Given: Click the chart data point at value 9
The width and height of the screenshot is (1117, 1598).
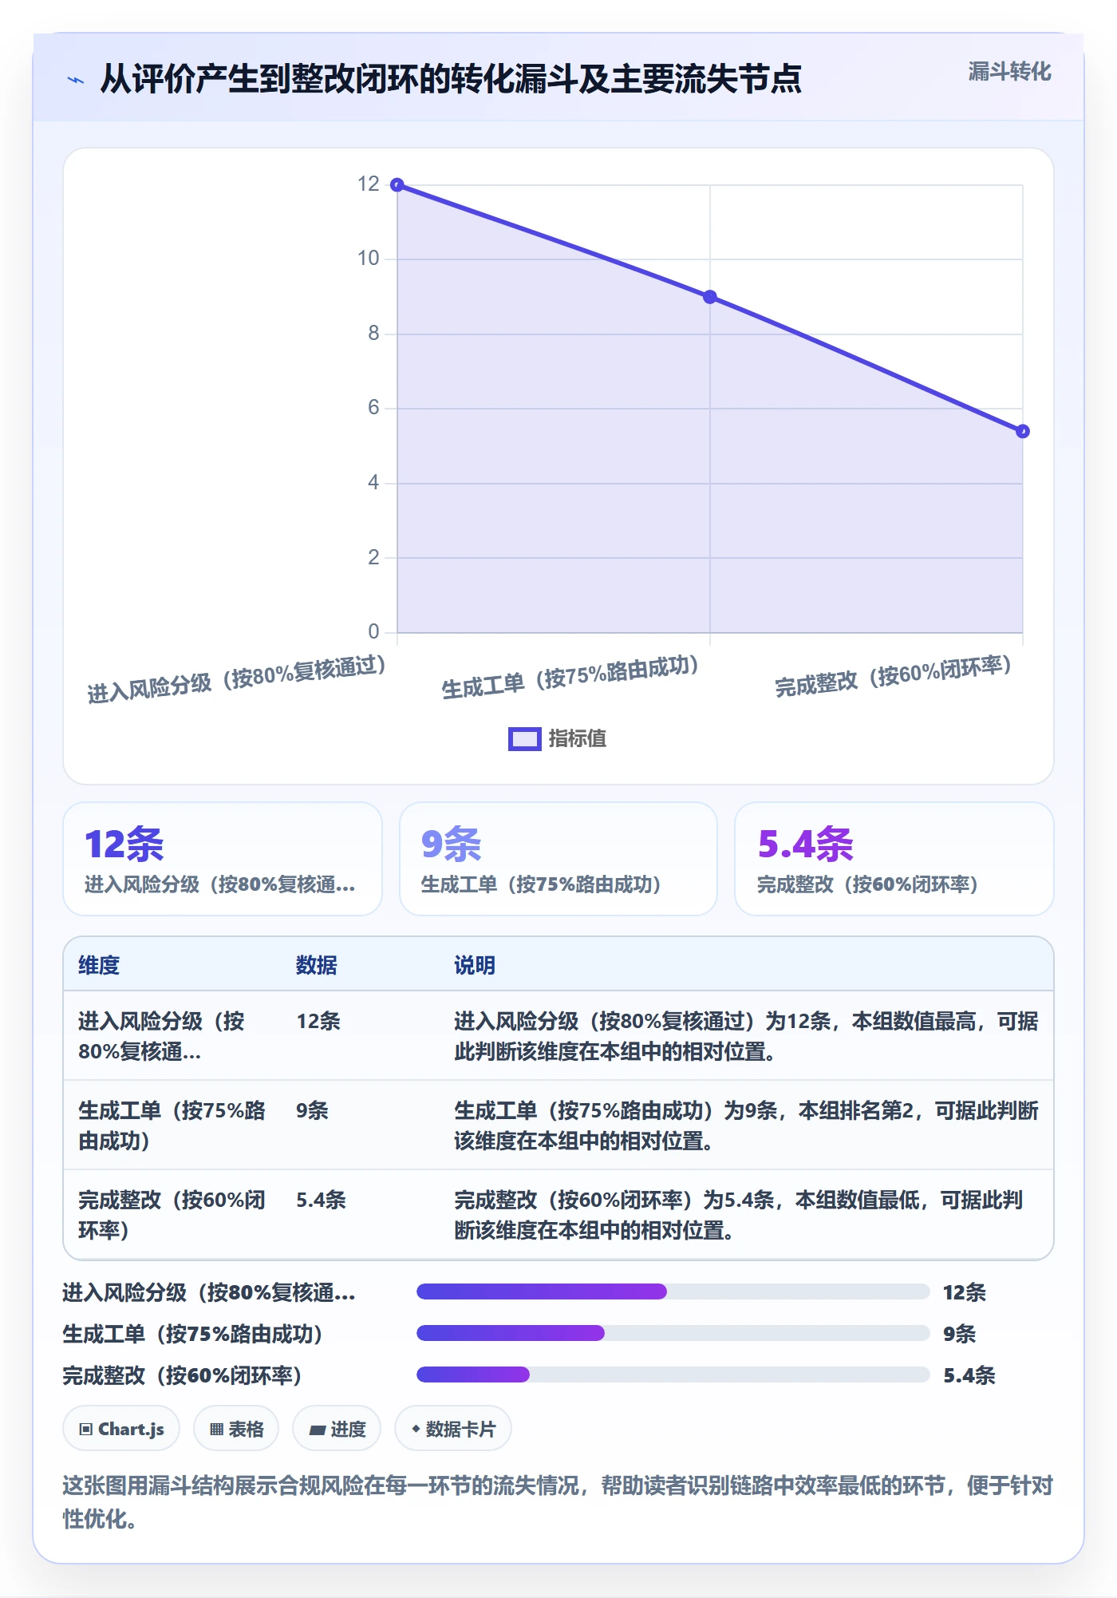Looking at the screenshot, I should pyautogui.click(x=710, y=297).
